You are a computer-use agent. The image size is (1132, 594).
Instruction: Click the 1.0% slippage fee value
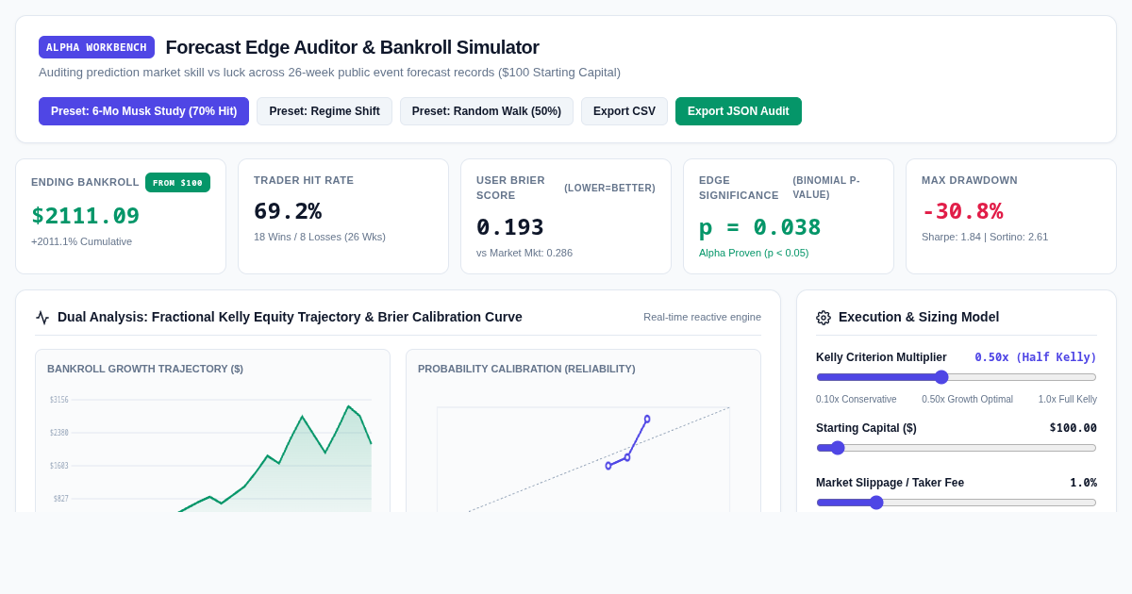point(1083,483)
